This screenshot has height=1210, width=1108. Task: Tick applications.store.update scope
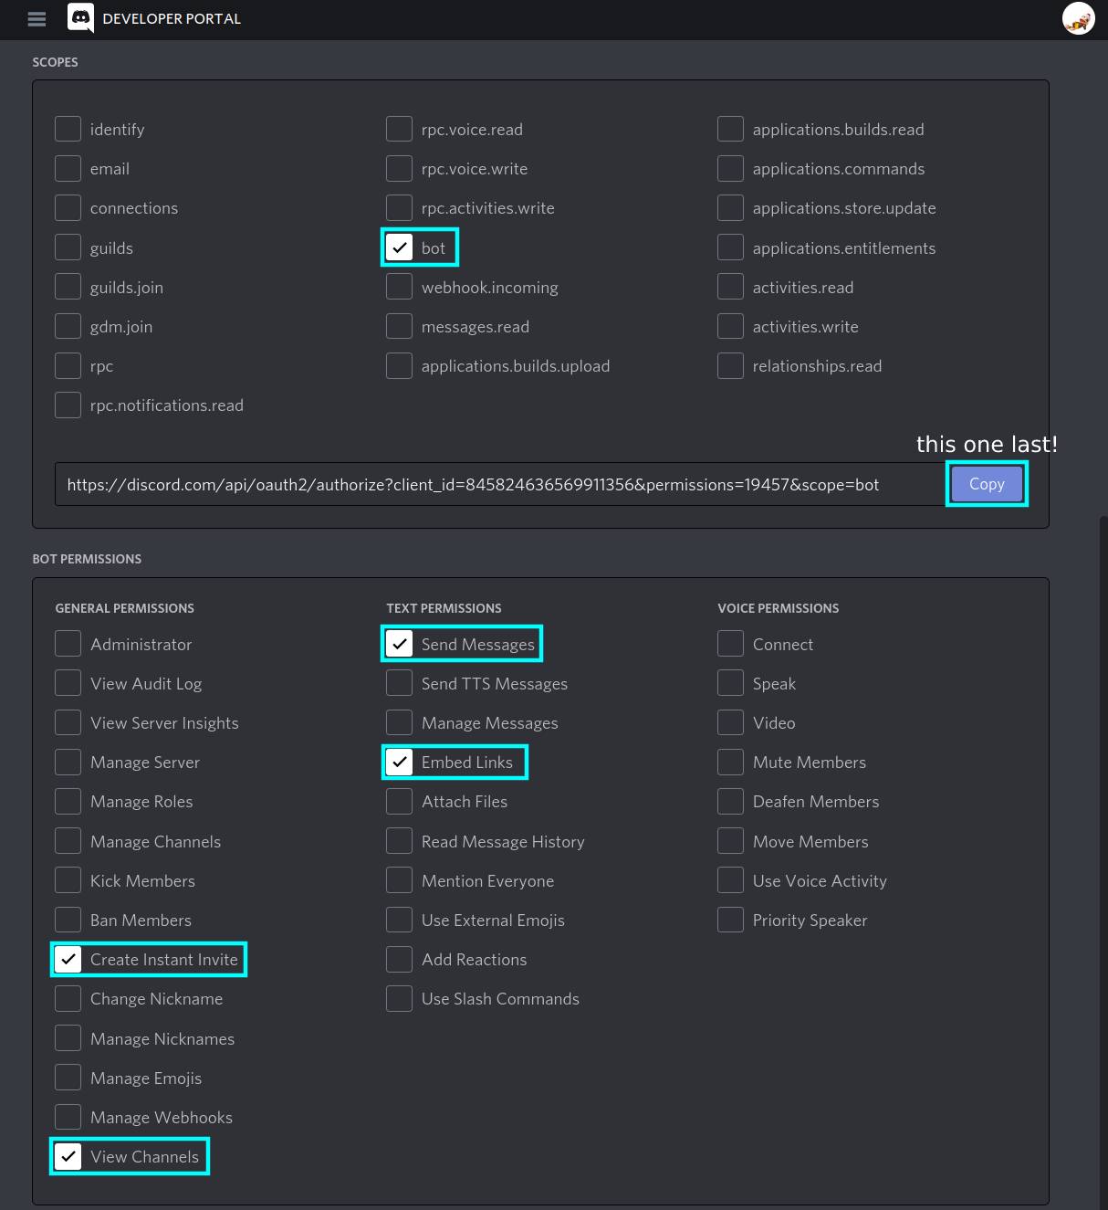(x=730, y=207)
